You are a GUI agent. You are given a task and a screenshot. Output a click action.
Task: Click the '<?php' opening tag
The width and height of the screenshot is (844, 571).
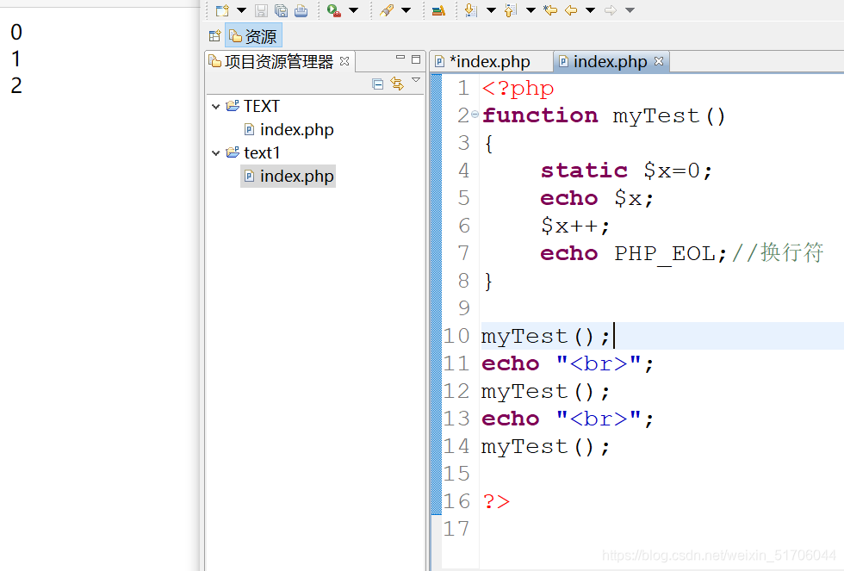[x=518, y=89]
